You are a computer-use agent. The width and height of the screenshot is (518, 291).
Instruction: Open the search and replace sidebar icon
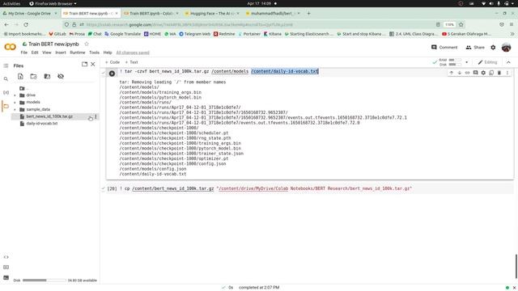[x=6, y=79]
